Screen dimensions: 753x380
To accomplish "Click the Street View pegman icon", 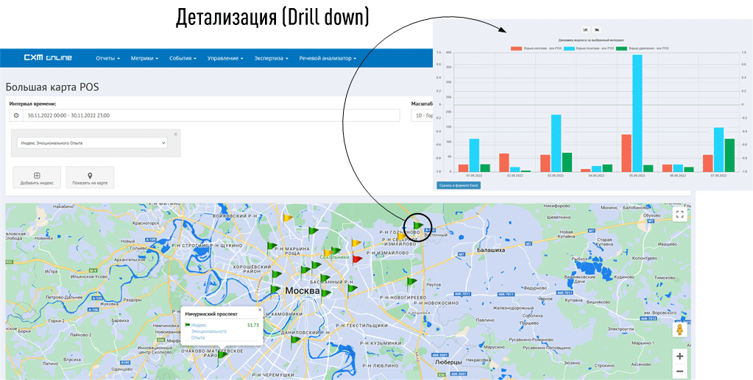I will [679, 330].
